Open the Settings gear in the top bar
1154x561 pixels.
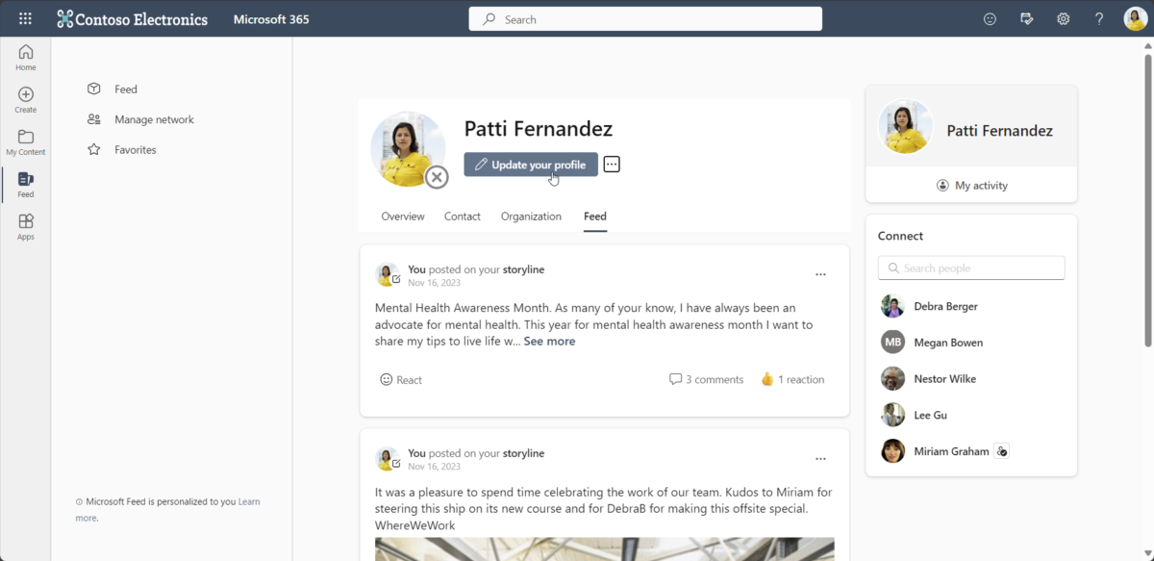(1063, 18)
